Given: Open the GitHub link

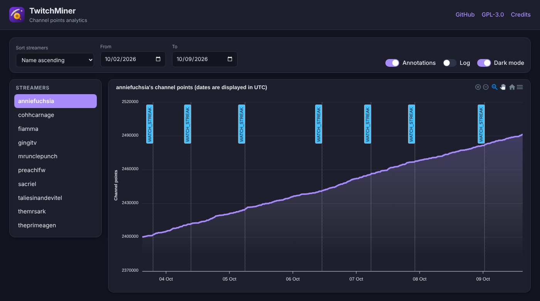Looking at the screenshot, I should pyautogui.click(x=465, y=15).
